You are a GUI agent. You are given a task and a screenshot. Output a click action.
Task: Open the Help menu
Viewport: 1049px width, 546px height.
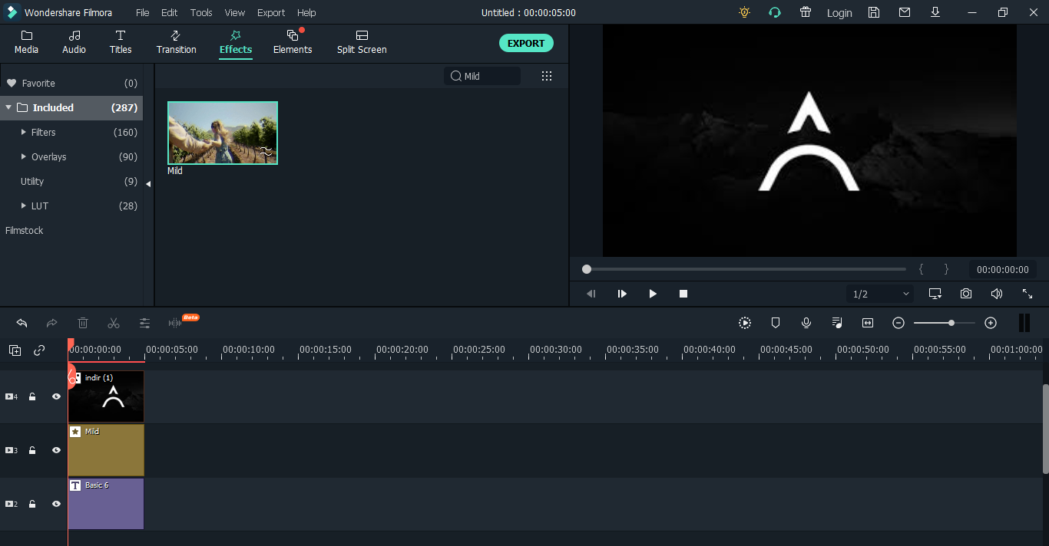coord(306,13)
